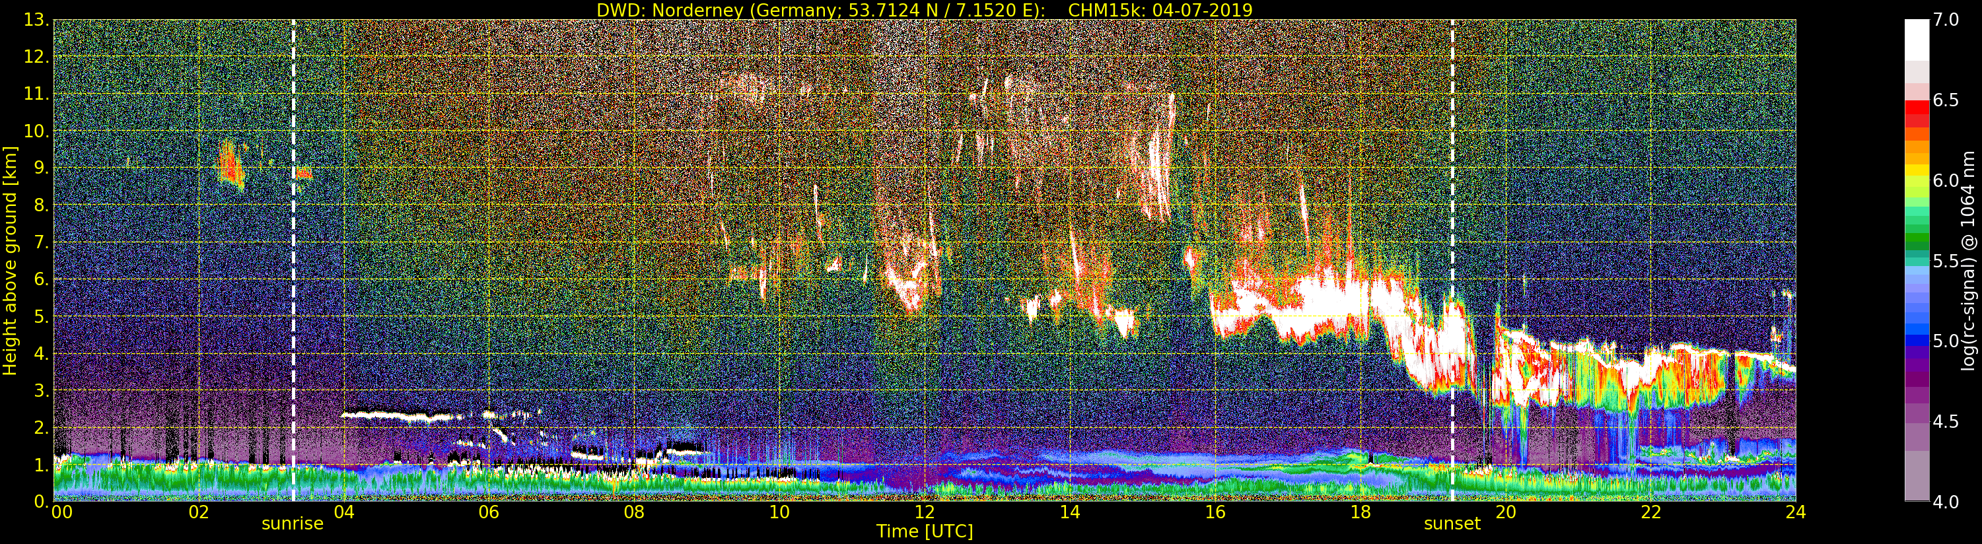Click the colorbar label 'log(rc-signal) @ 1064 nm'
This screenshot has height=544, width=1982.
pos(1968,261)
